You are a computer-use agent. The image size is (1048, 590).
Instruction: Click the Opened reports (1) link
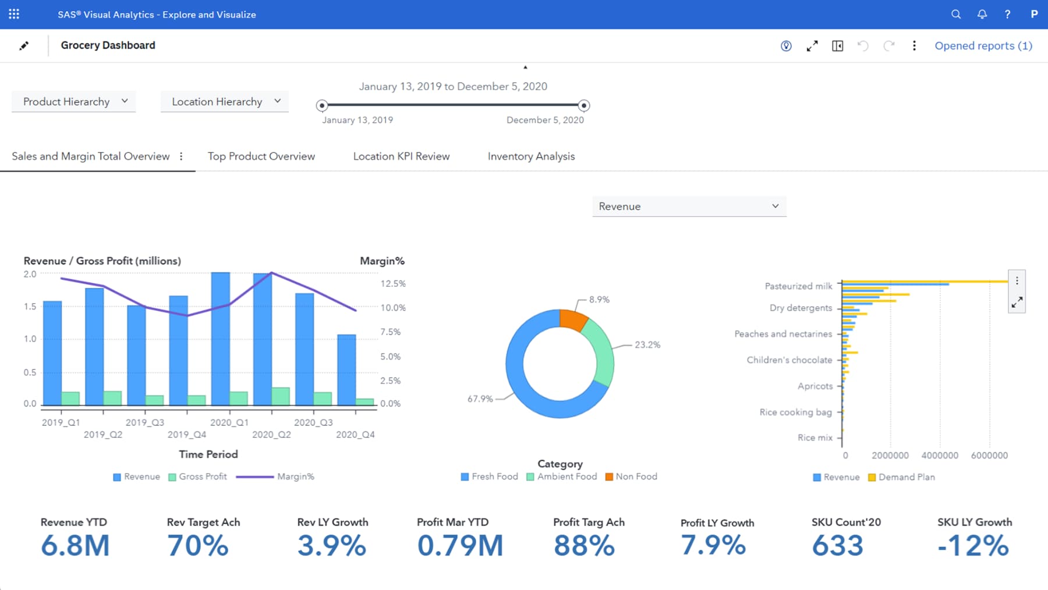point(983,45)
